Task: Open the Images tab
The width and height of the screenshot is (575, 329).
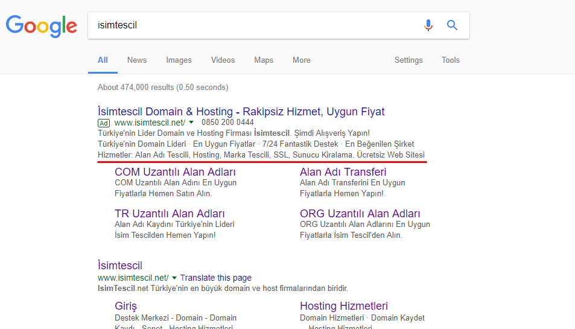Action: coord(179,60)
